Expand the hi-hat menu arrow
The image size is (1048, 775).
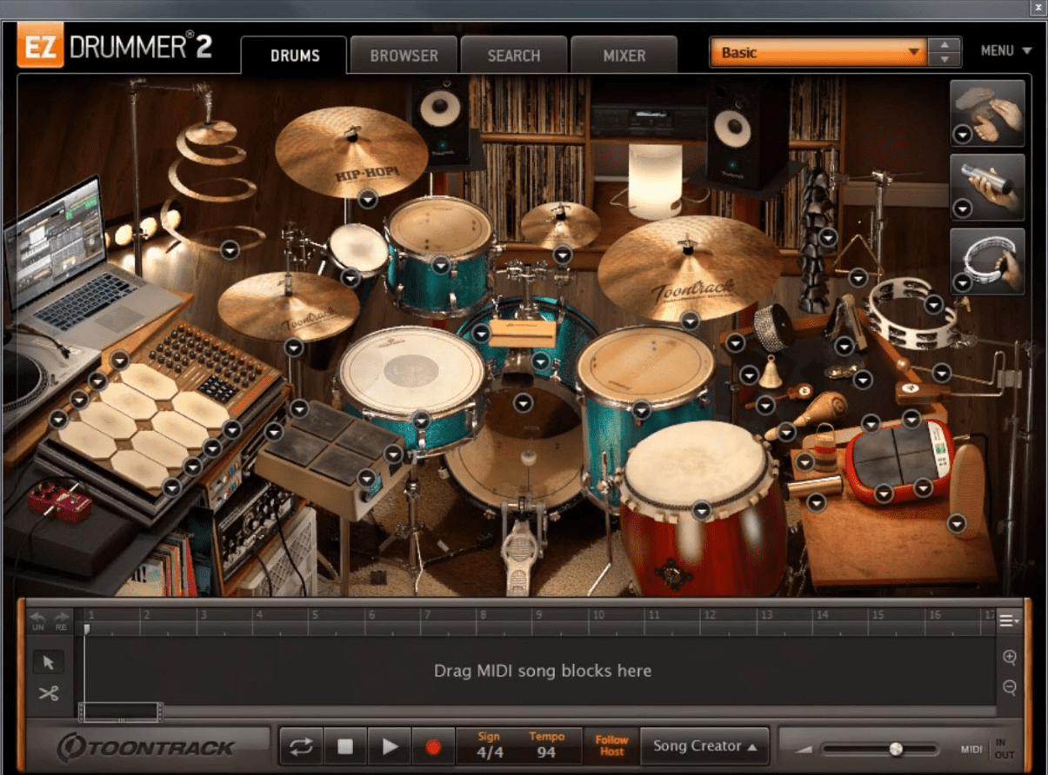(x=294, y=348)
